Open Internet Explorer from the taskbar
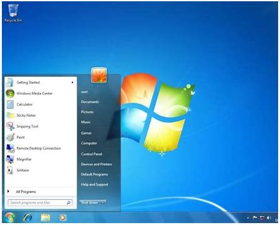This screenshot has width=280, height=225. click(x=27, y=217)
